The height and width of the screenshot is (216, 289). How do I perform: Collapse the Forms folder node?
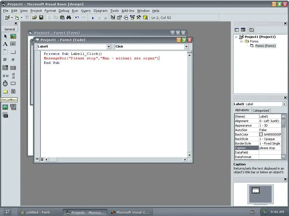pyautogui.click(x=242, y=42)
